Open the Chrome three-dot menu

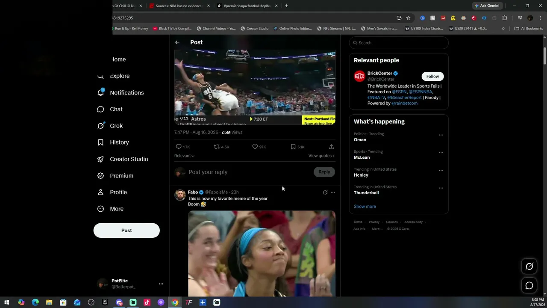point(540,18)
